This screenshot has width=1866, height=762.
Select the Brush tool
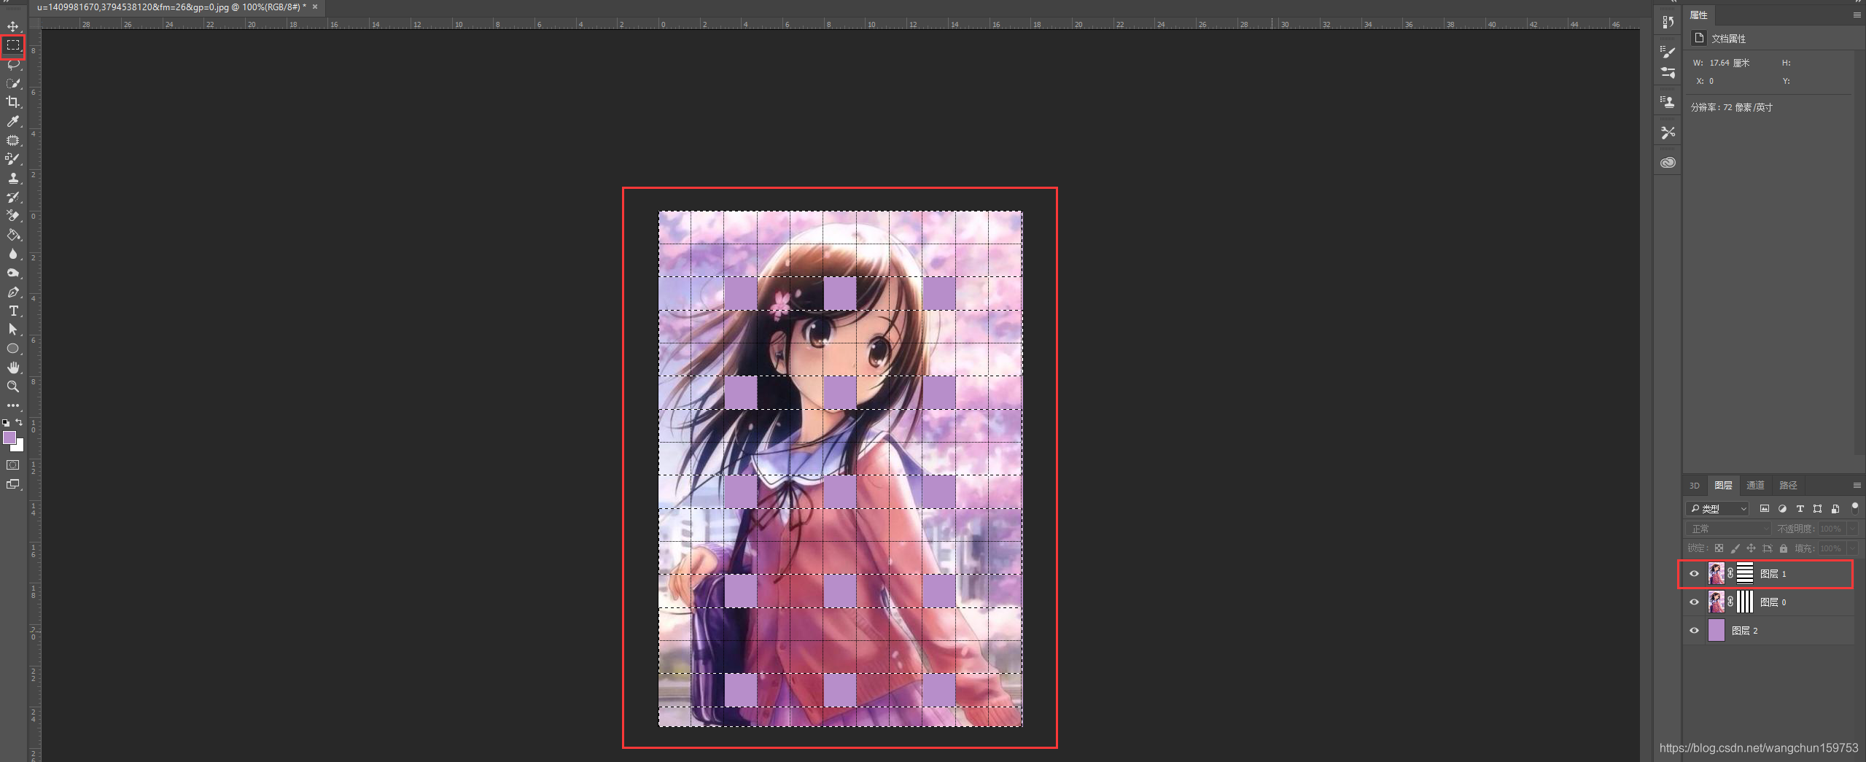click(13, 159)
